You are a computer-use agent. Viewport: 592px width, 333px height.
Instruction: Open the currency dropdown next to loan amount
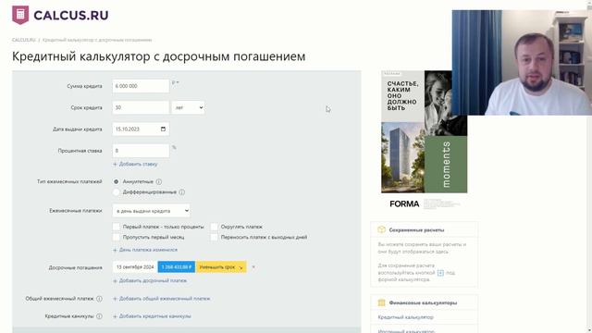(176, 82)
